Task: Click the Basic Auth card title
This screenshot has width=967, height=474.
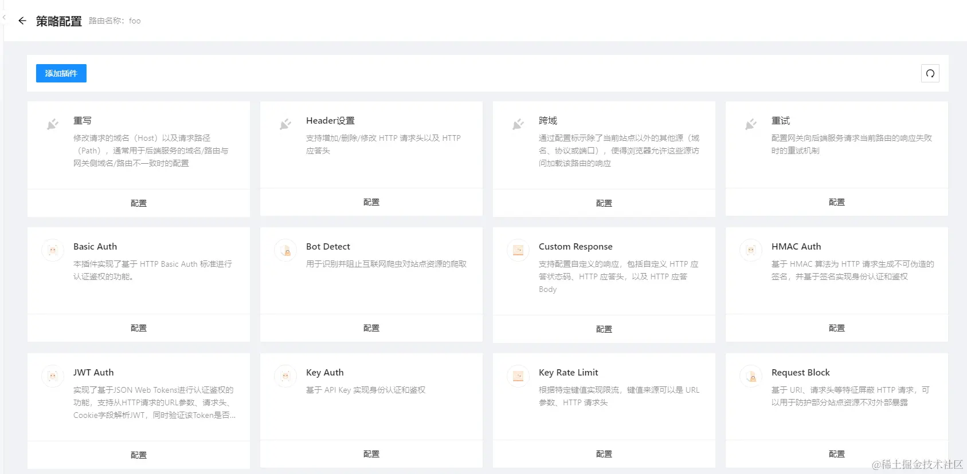Action: point(95,247)
